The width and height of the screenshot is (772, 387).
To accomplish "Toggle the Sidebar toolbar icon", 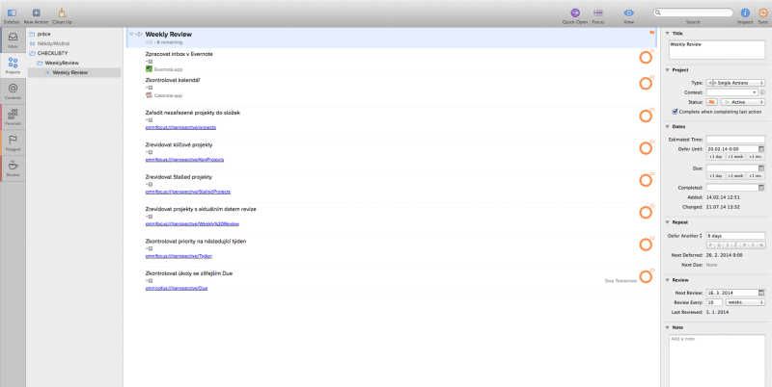I will pos(11,12).
